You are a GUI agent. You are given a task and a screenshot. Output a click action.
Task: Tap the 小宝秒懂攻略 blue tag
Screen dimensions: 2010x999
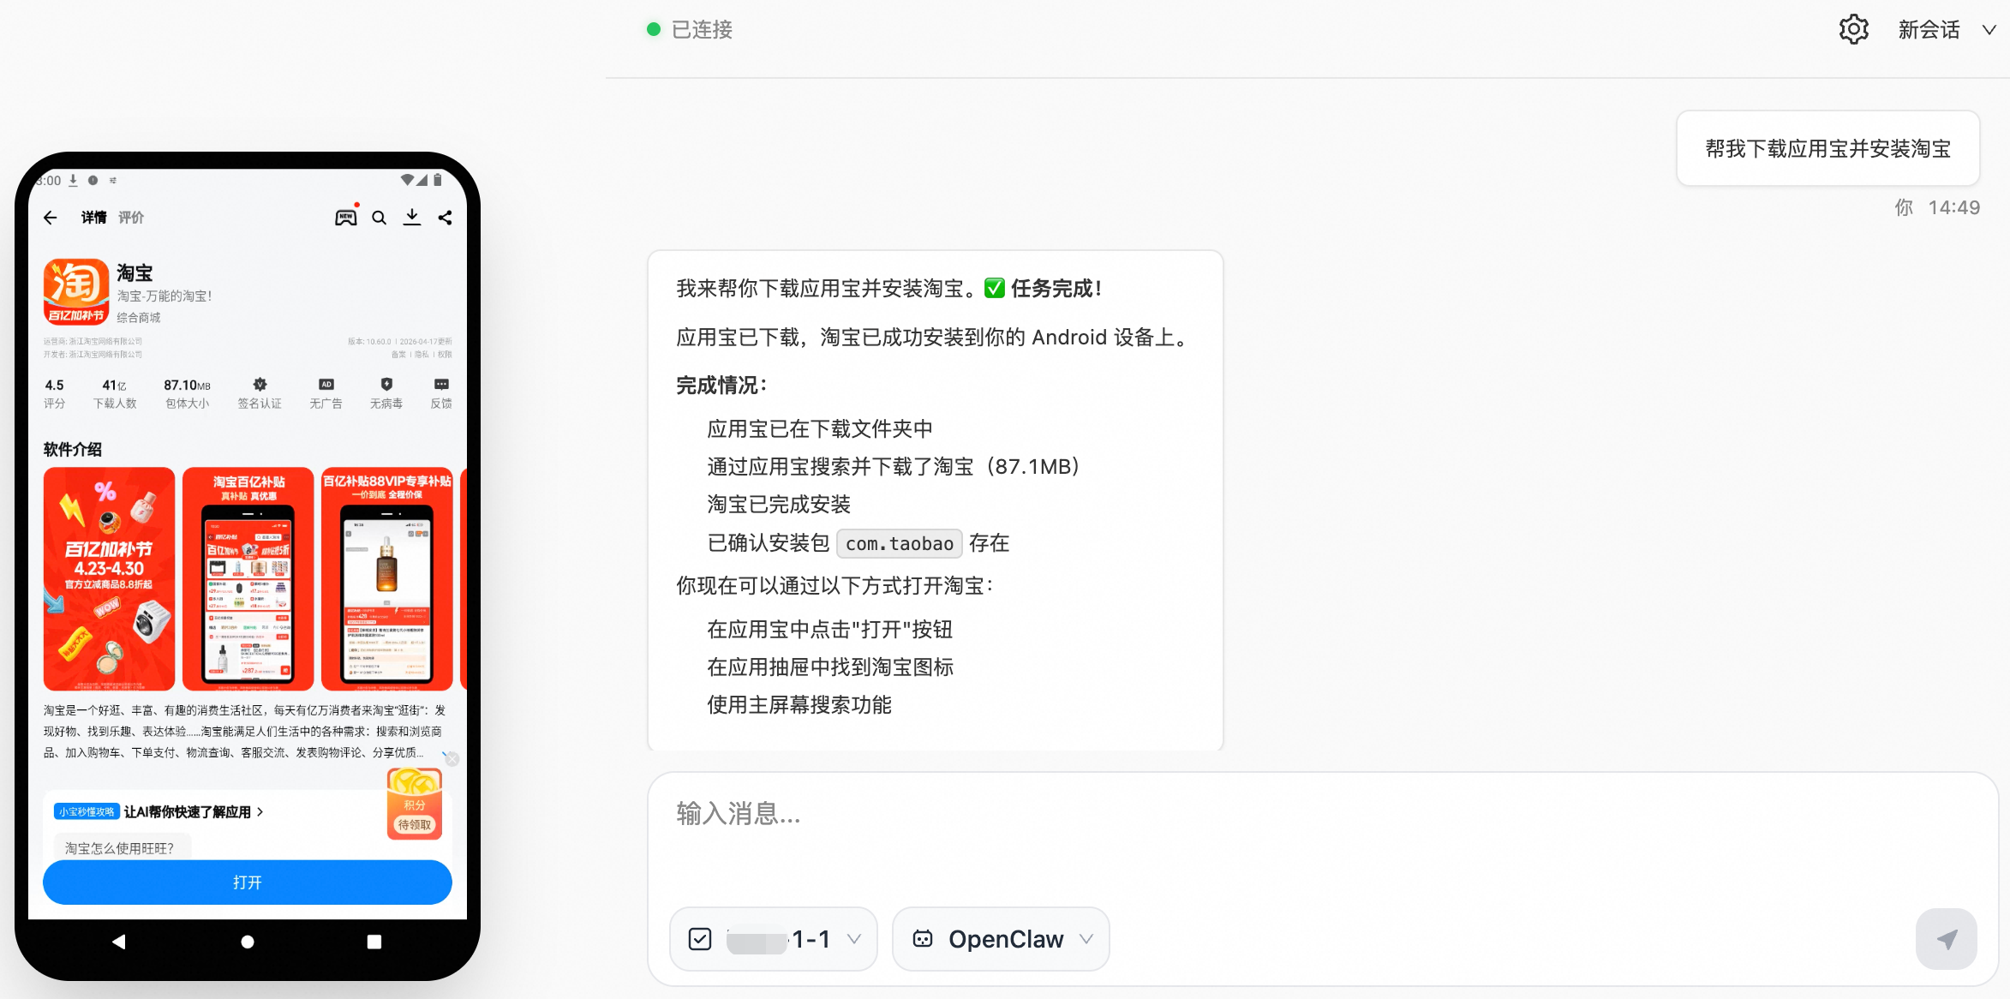87,811
